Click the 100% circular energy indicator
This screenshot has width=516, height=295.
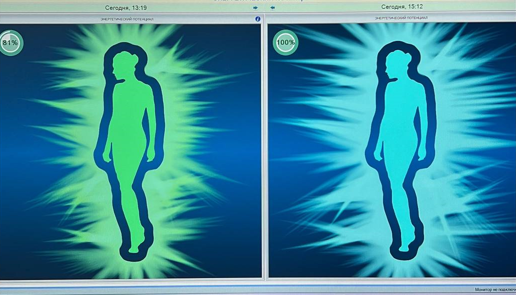(x=285, y=43)
